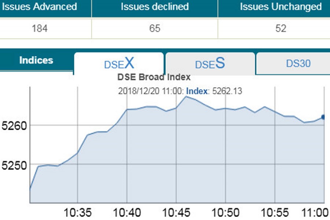Switch to the DSEX index tab
The image size is (330, 220).
click(119, 64)
